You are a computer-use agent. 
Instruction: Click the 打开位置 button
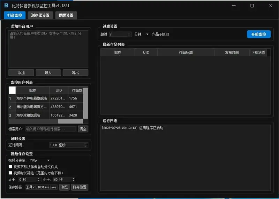[80, 187]
